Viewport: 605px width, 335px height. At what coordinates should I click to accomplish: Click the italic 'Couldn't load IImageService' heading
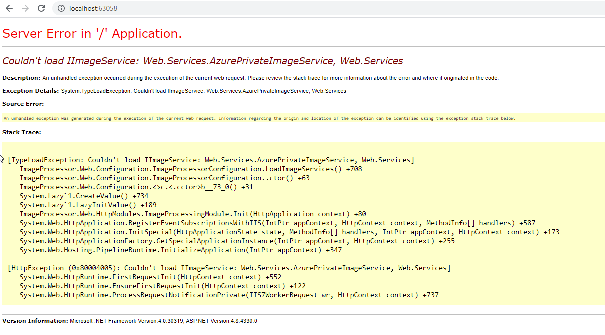point(203,61)
